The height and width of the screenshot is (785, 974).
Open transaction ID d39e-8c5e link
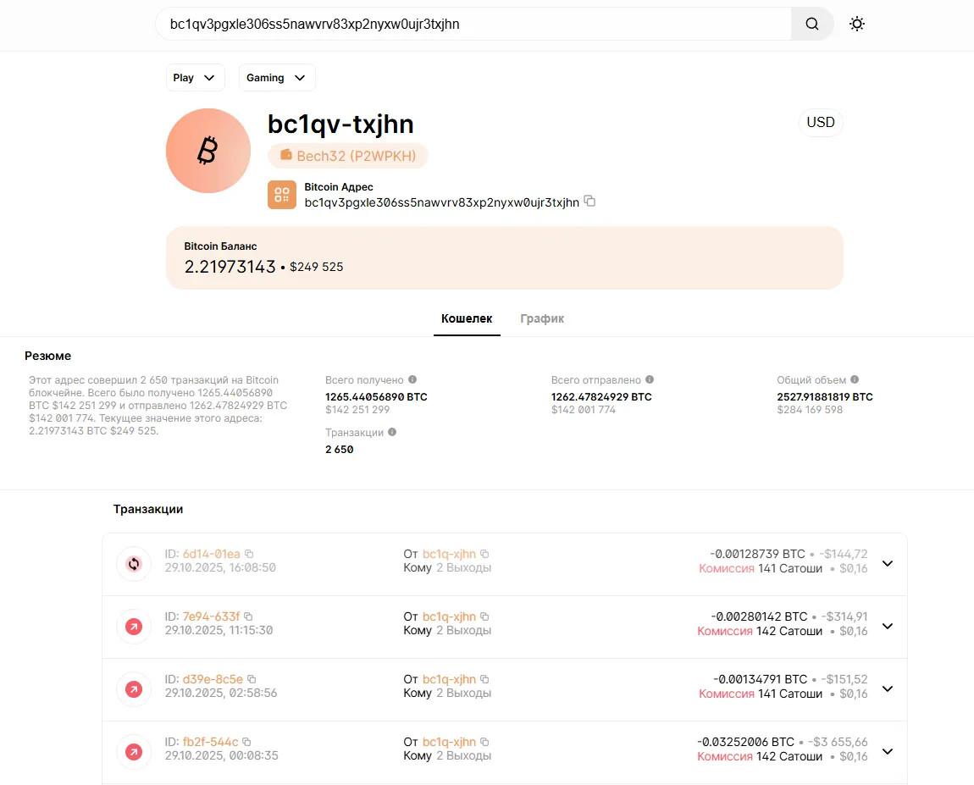click(213, 679)
